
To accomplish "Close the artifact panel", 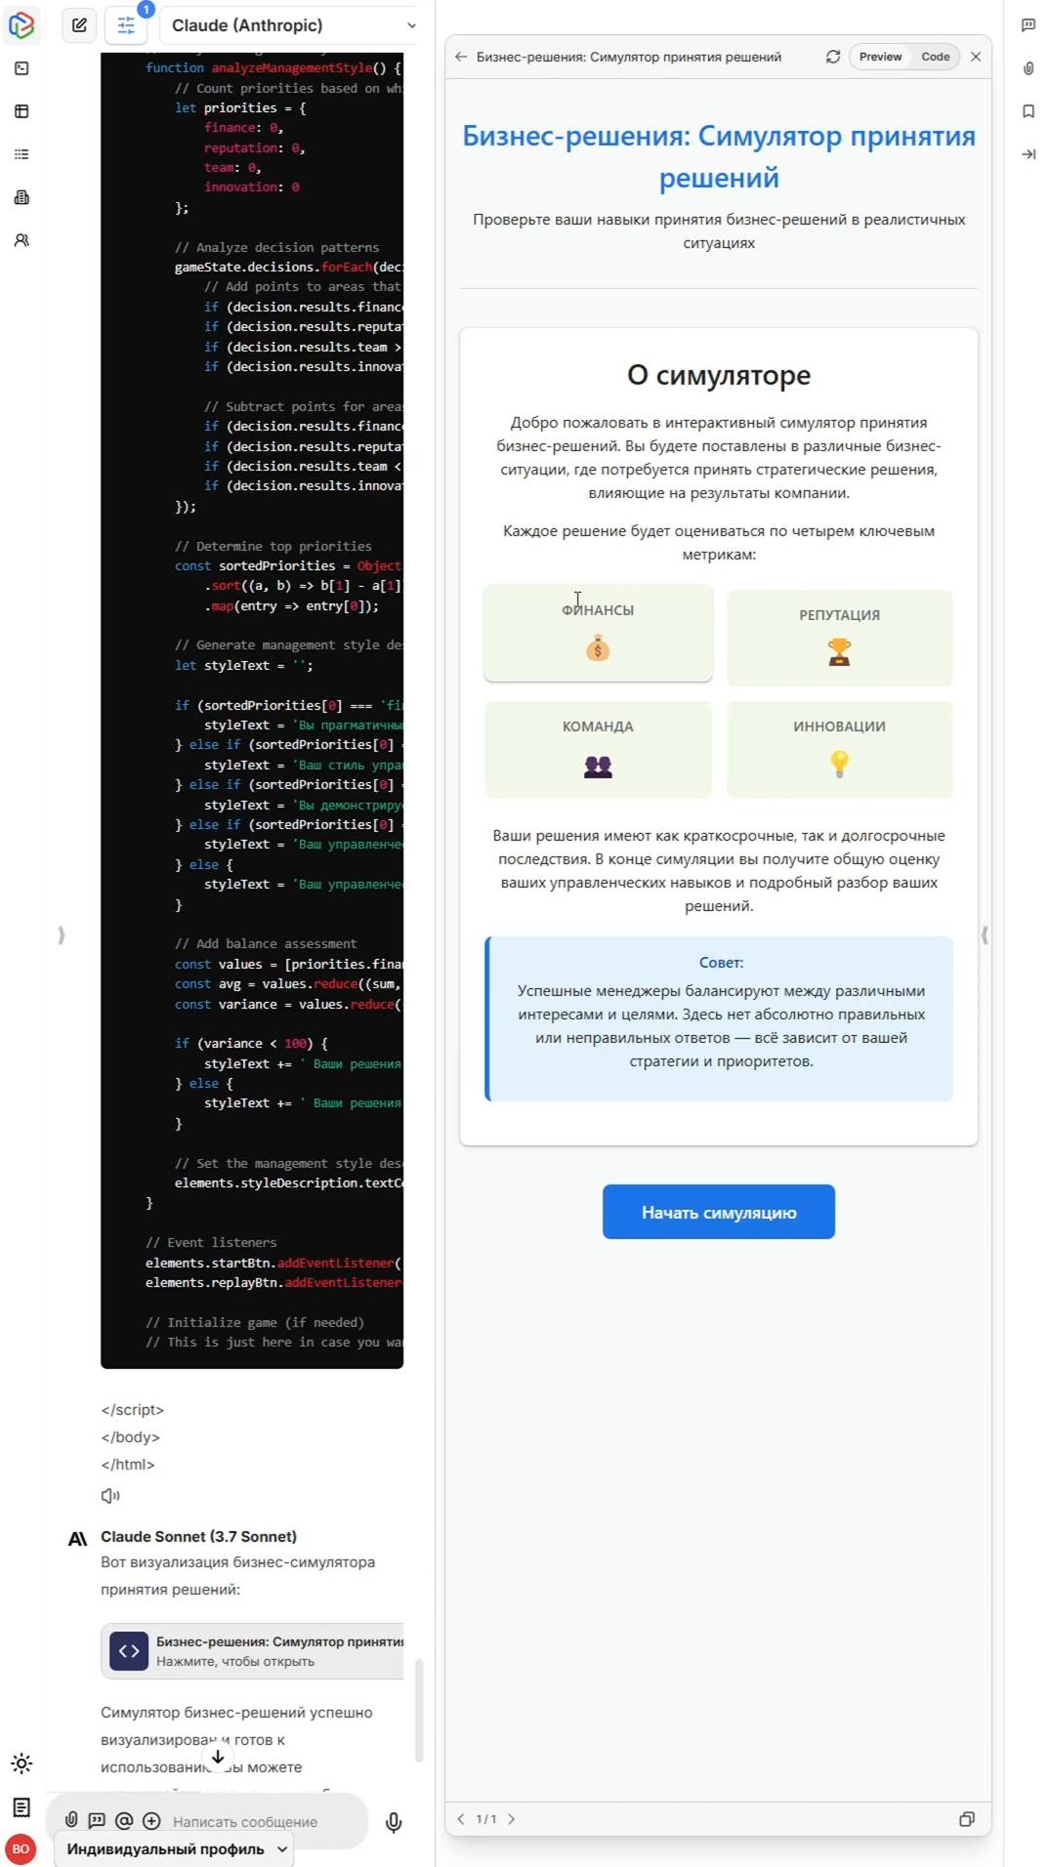I will [976, 57].
